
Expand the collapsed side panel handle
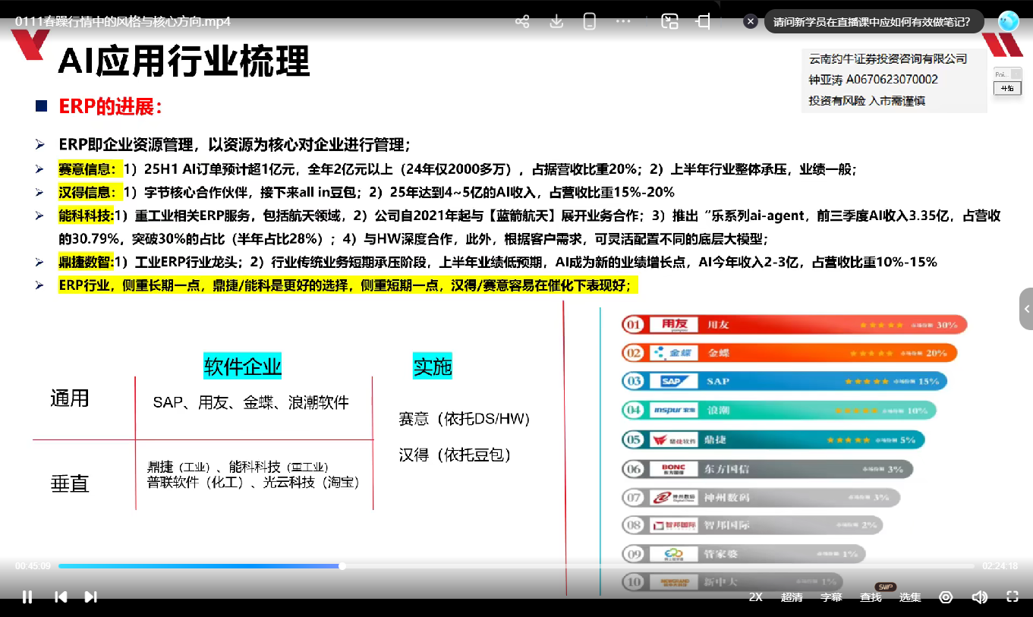tap(1026, 309)
